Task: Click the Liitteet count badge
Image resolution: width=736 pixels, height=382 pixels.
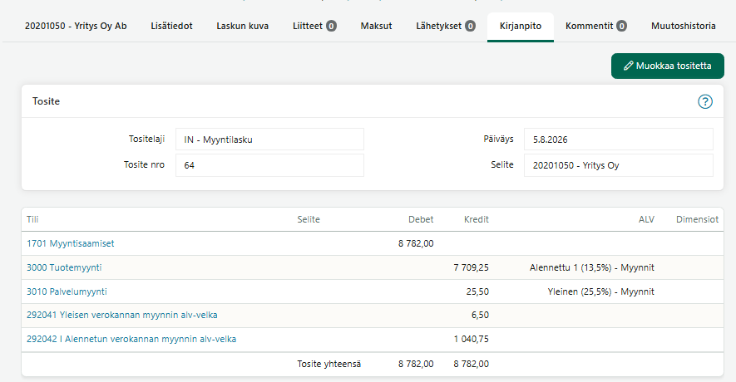Action: tap(331, 27)
